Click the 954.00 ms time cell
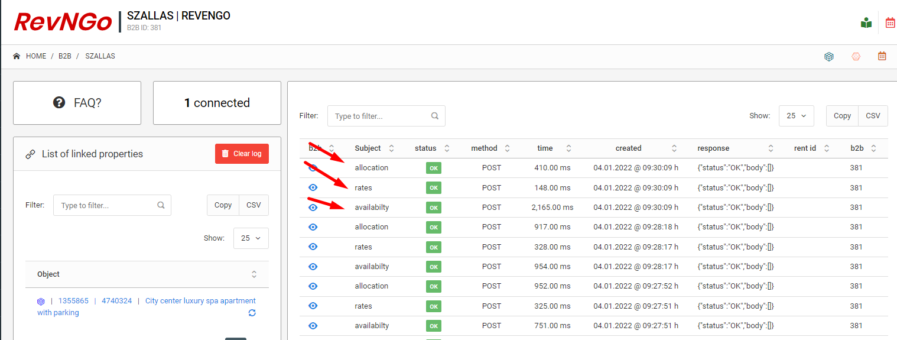The width and height of the screenshot is (897, 340). point(552,267)
